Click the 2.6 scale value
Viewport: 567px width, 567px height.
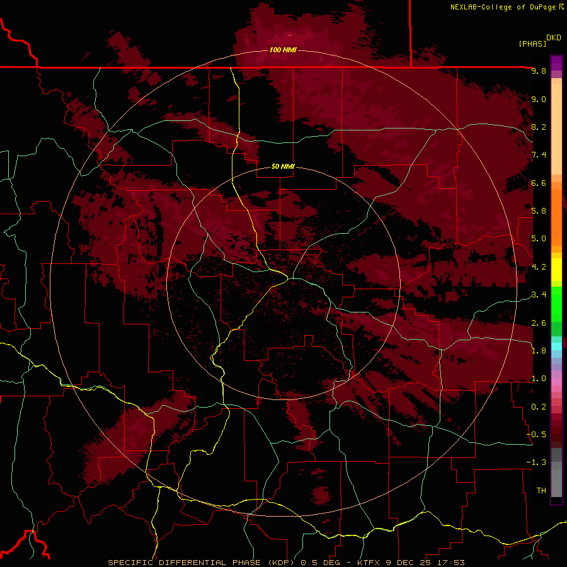point(539,323)
